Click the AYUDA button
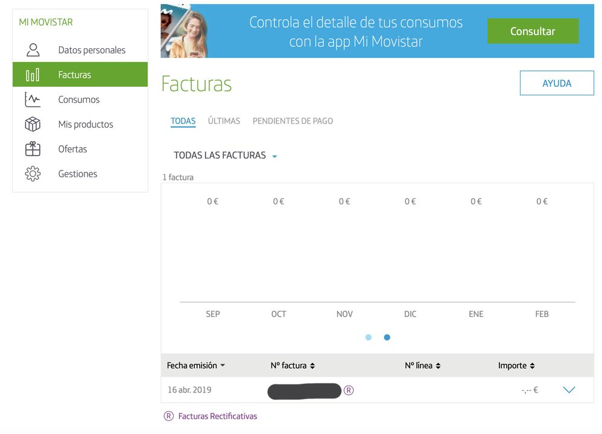This screenshot has width=602, height=434. 556,83
